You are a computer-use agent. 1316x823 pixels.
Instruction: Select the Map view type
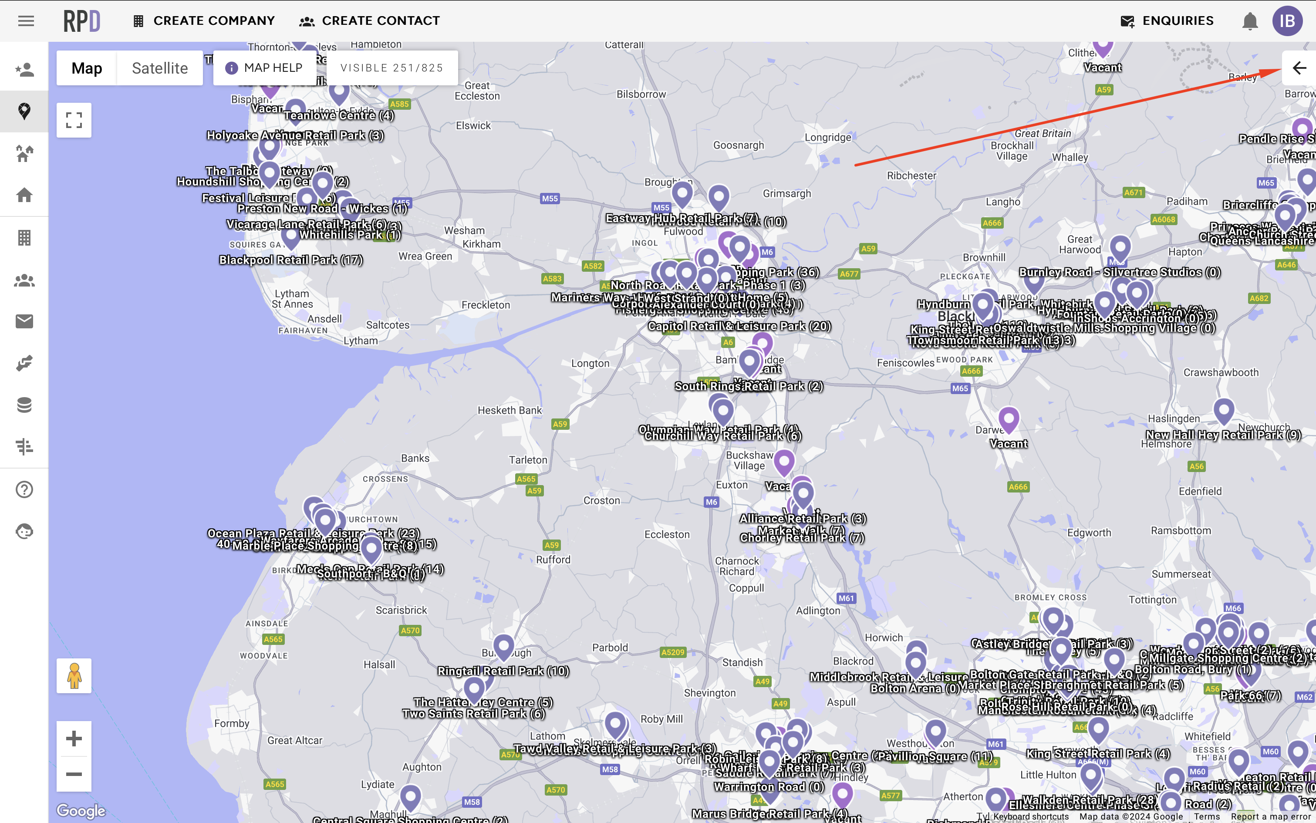click(87, 68)
